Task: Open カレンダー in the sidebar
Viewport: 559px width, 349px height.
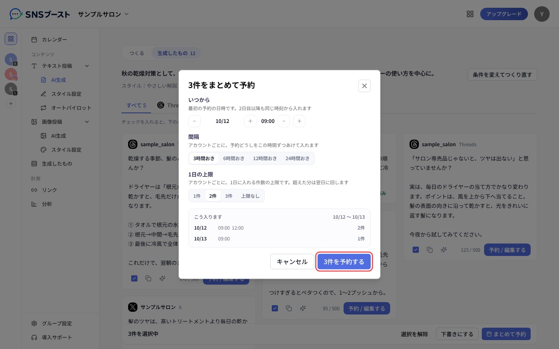Action: (60, 40)
